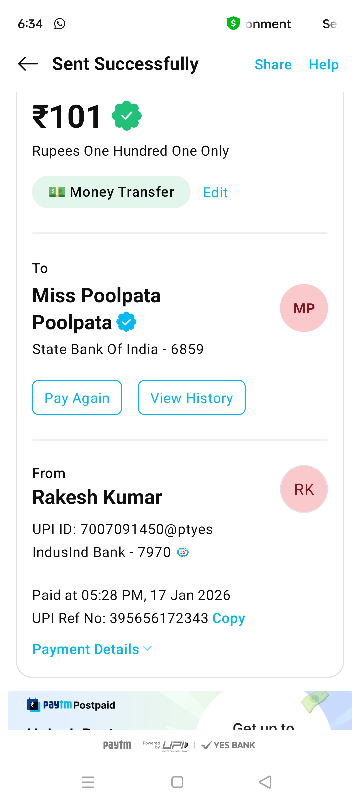Tap the View History button
This screenshot has width=360, height=804.
[x=192, y=398]
